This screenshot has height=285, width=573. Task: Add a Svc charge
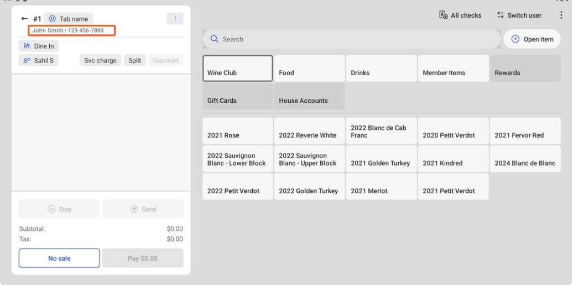tap(101, 61)
